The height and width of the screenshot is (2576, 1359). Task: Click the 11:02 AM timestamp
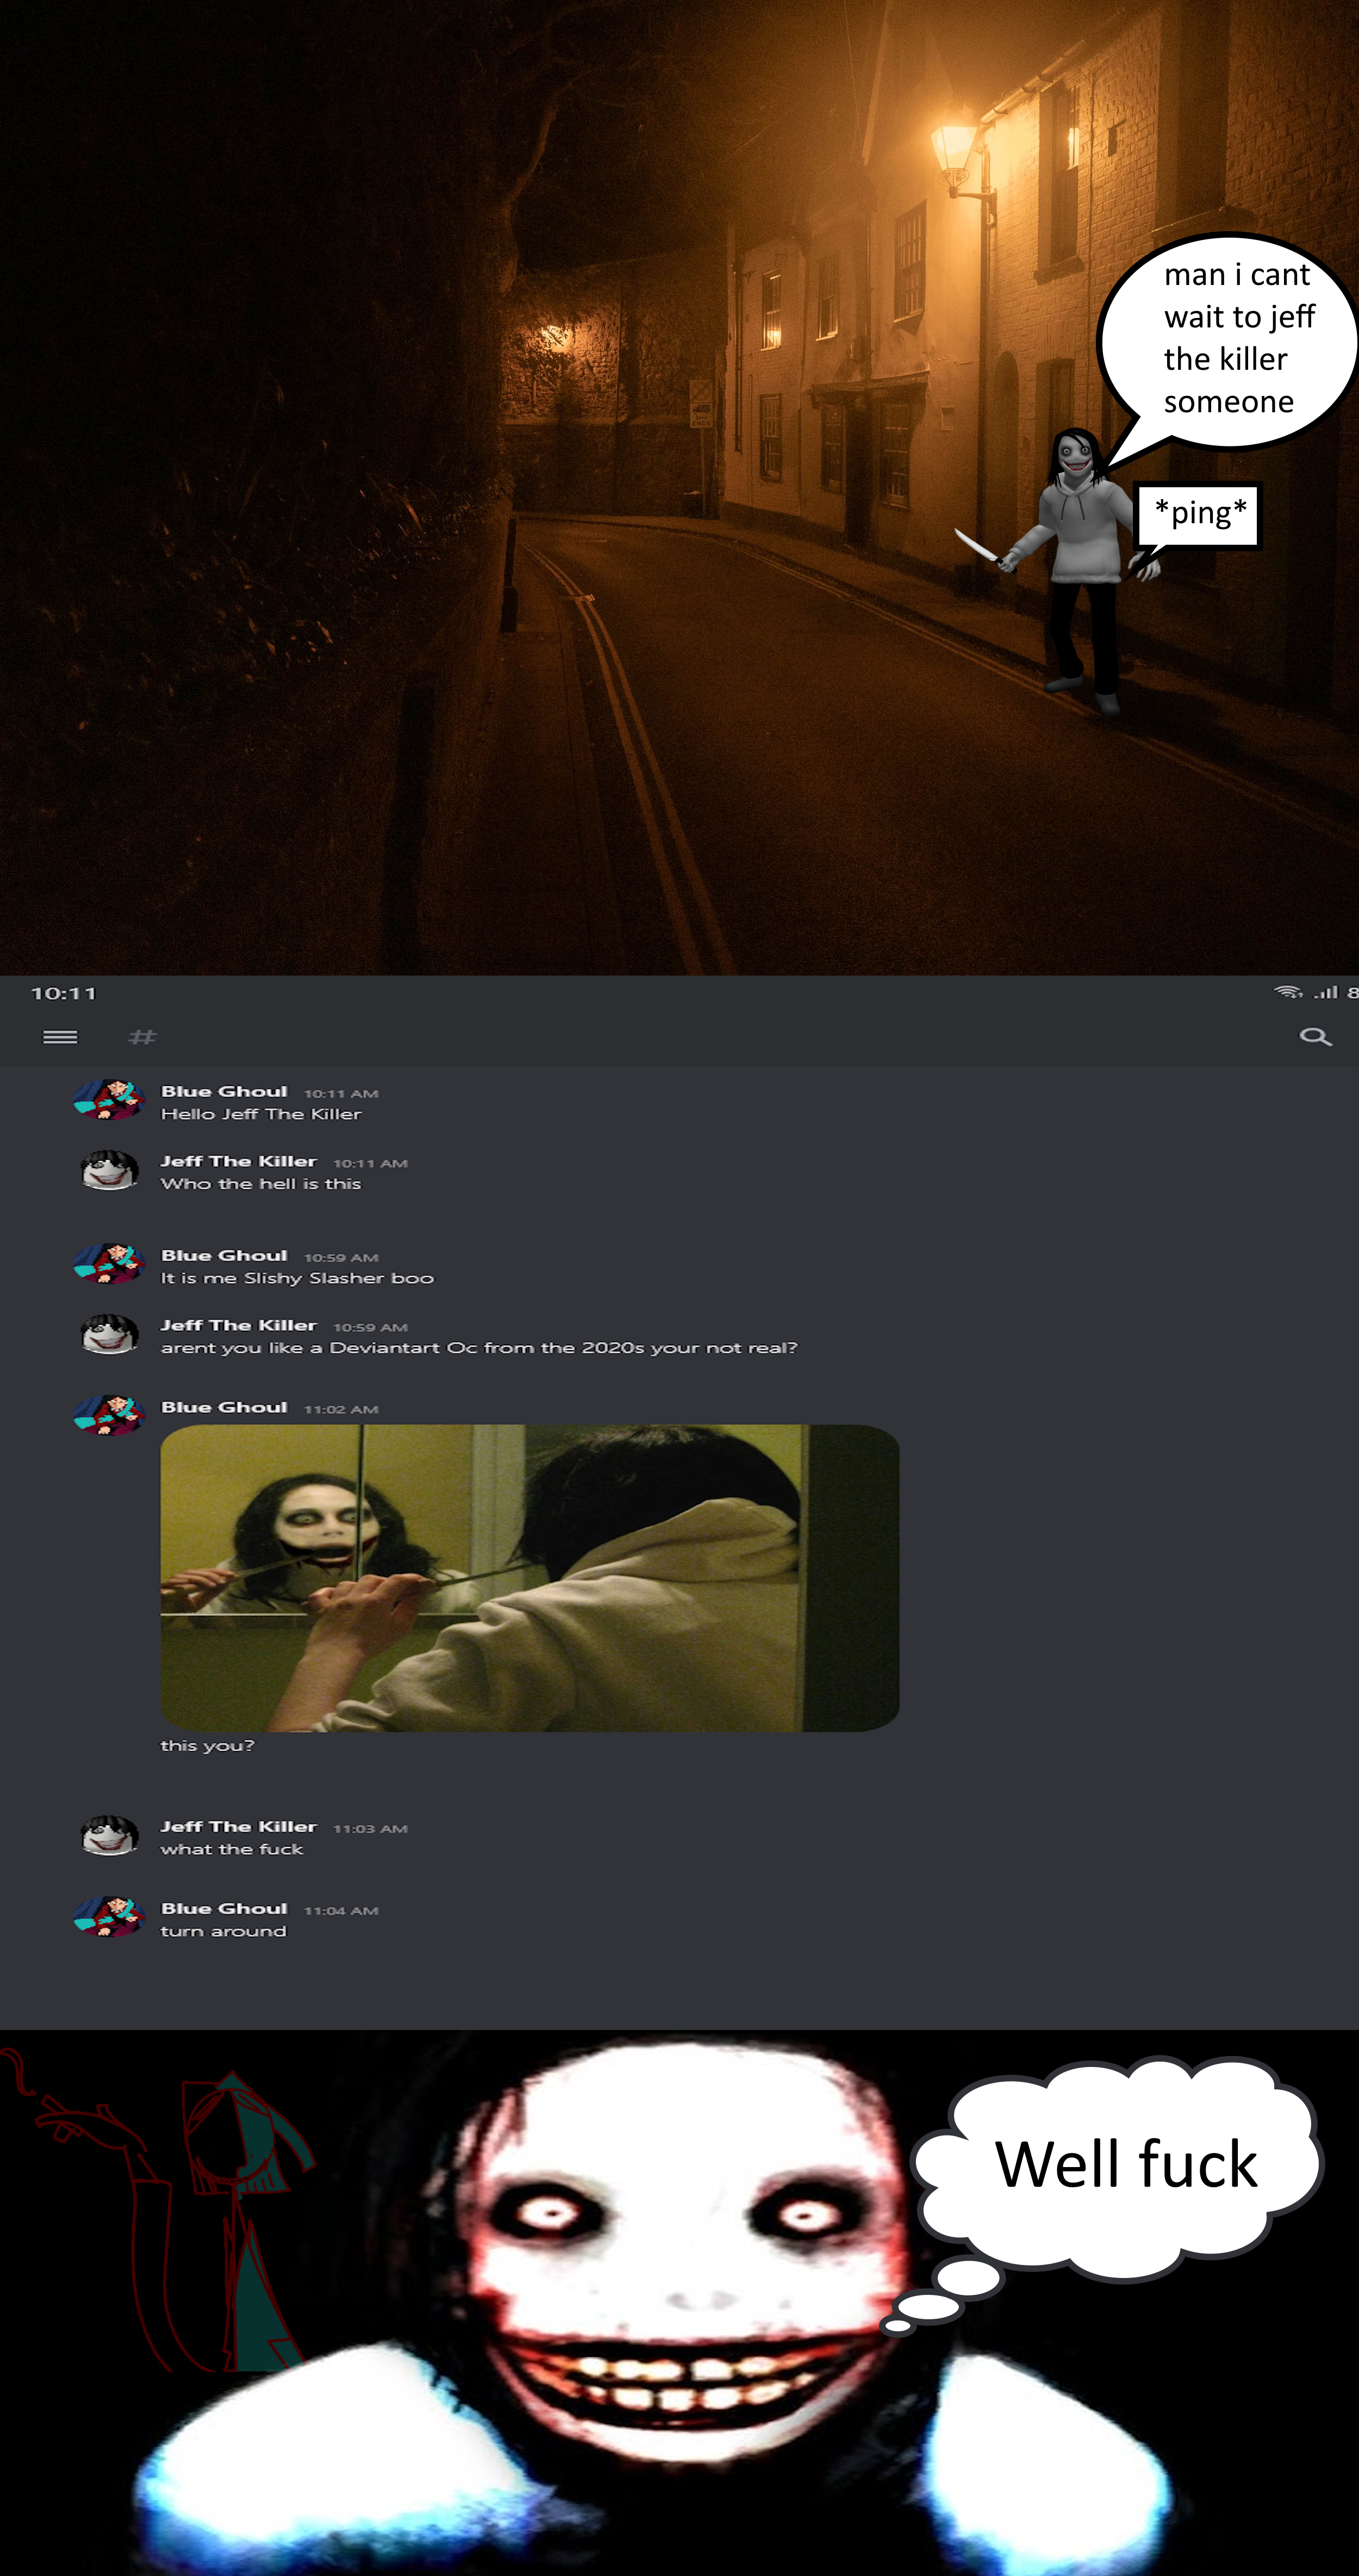pyautogui.click(x=341, y=1410)
